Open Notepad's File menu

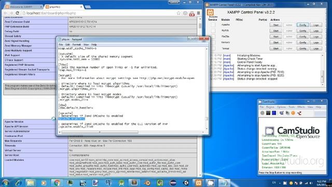[x=61, y=45]
